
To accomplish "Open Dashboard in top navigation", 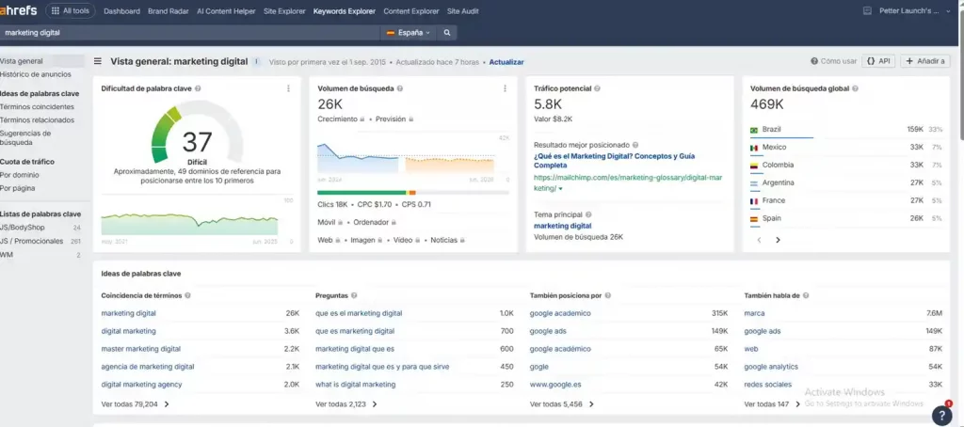I will pyautogui.click(x=121, y=11).
